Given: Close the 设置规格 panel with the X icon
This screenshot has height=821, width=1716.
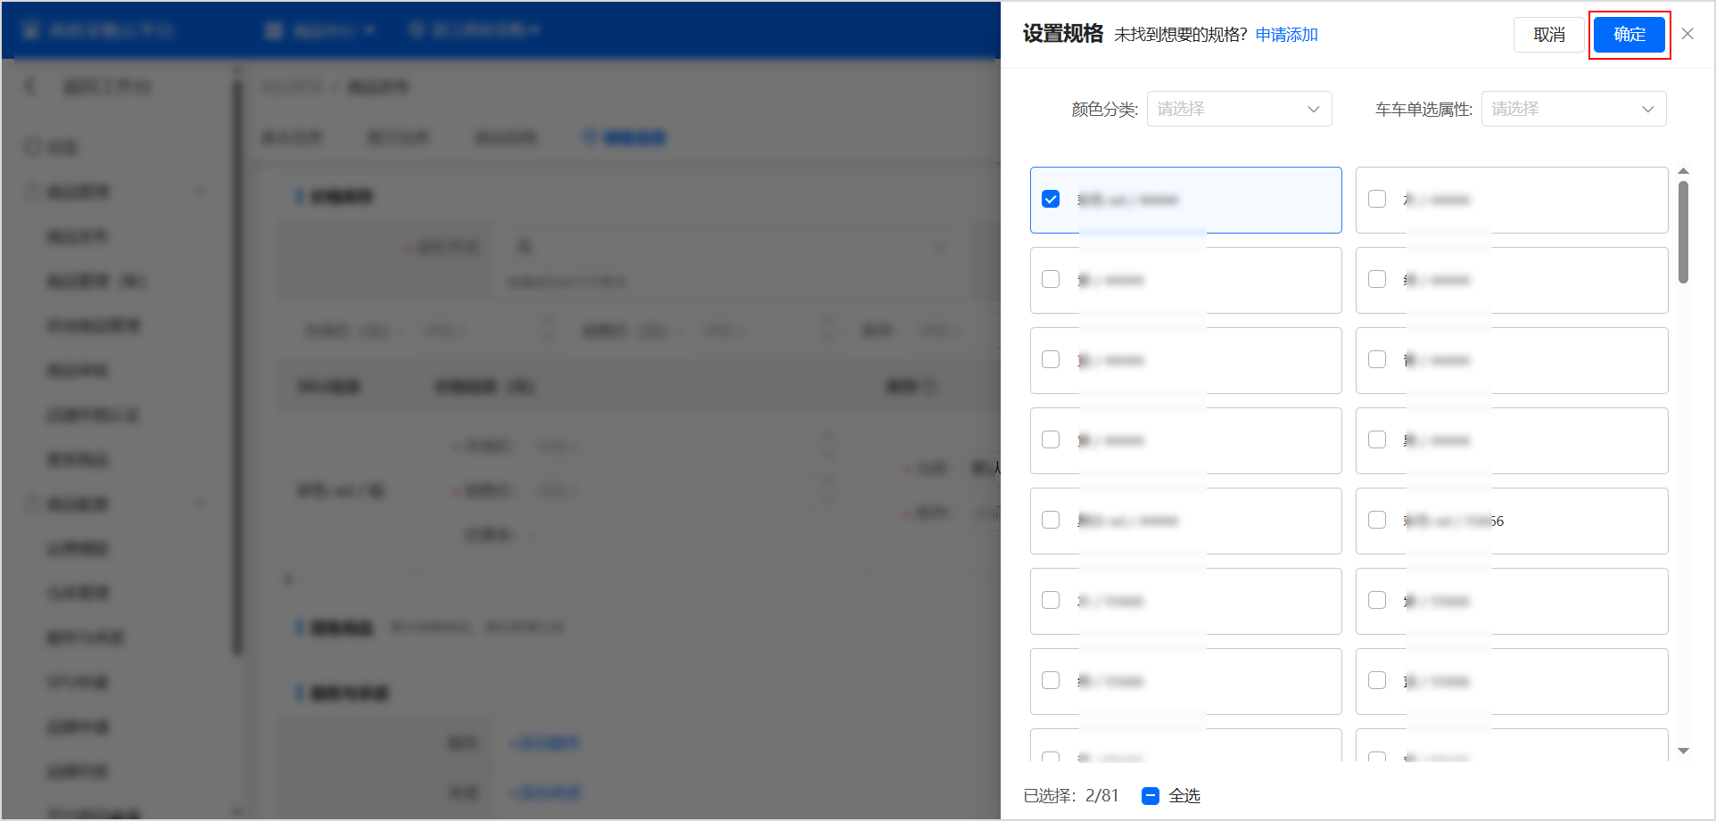Looking at the screenshot, I should click(1687, 34).
